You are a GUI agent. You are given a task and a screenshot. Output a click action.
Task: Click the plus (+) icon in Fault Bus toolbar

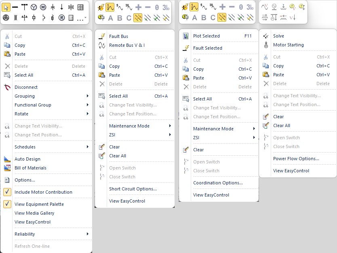(139, 7)
